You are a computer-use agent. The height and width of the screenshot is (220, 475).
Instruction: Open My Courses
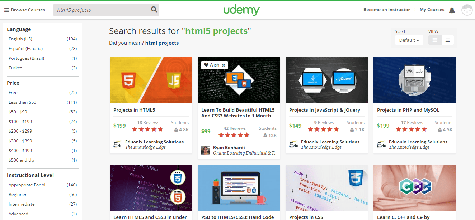[x=432, y=10]
